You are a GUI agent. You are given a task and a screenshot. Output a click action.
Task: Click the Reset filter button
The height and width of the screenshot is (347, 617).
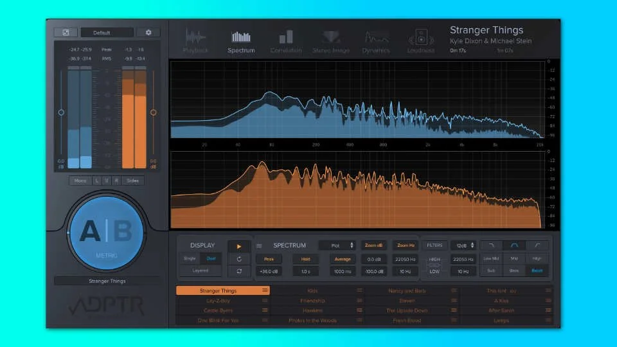537,271
